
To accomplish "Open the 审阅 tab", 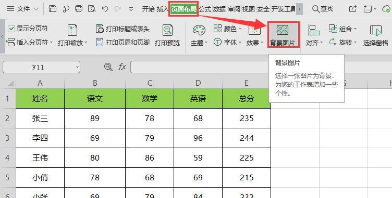I will [234, 9].
